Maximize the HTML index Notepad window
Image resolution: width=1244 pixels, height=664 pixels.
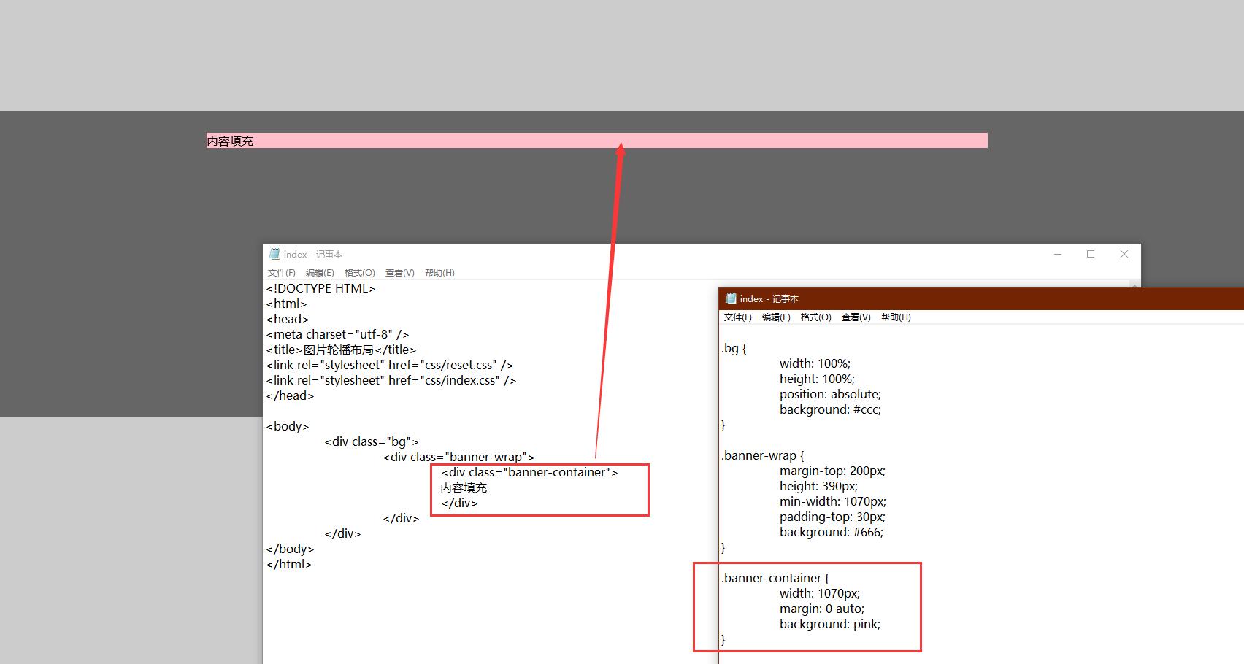tap(1091, 254)
